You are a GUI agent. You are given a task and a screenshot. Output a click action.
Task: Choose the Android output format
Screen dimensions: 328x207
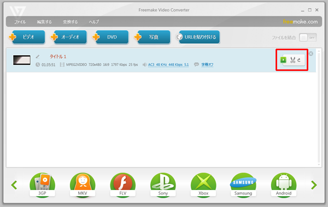pos(284,185)
